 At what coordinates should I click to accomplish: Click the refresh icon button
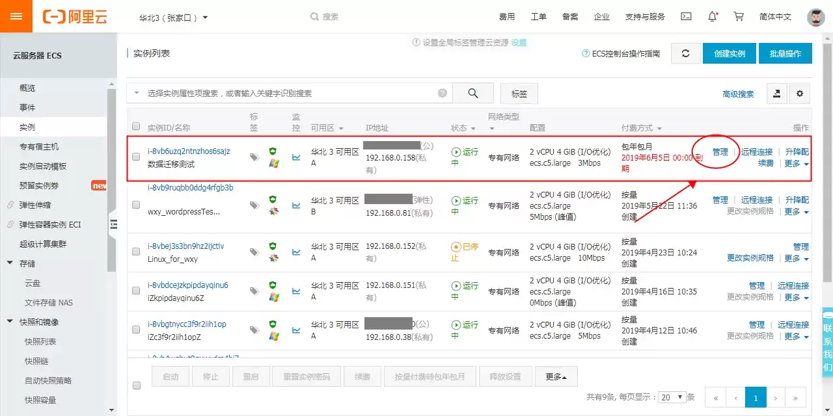685,53
